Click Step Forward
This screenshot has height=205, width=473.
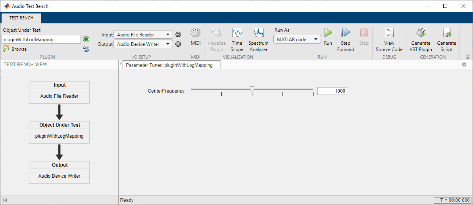(346, 40)
